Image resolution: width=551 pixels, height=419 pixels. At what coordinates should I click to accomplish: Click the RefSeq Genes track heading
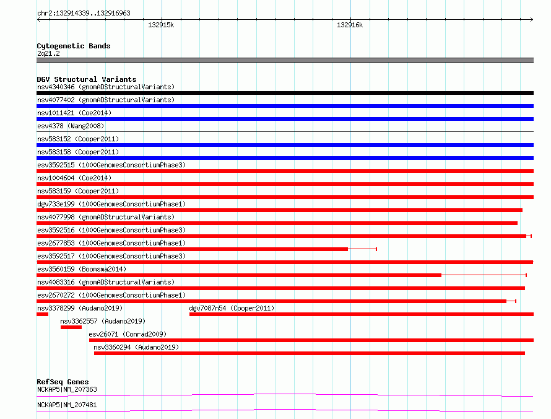63,382
